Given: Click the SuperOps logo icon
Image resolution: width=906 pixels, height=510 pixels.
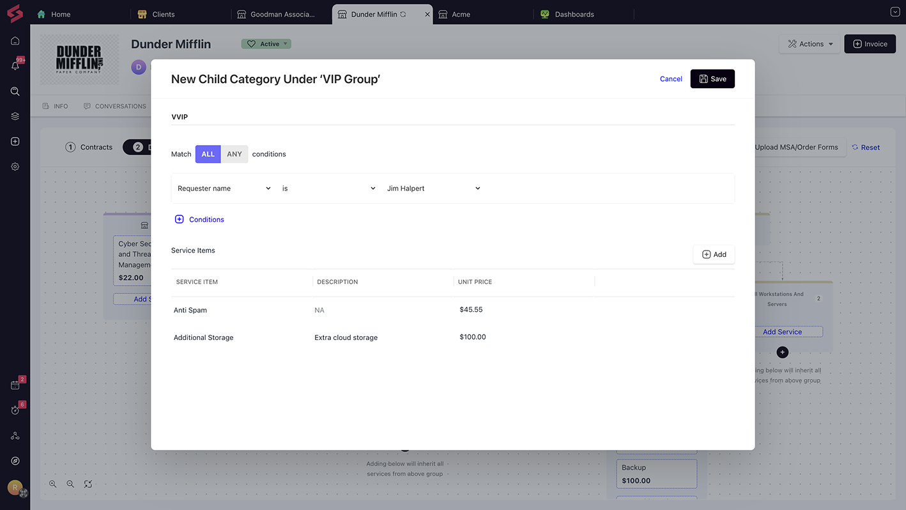Looking at the screenshot, I should click(15, 13).
